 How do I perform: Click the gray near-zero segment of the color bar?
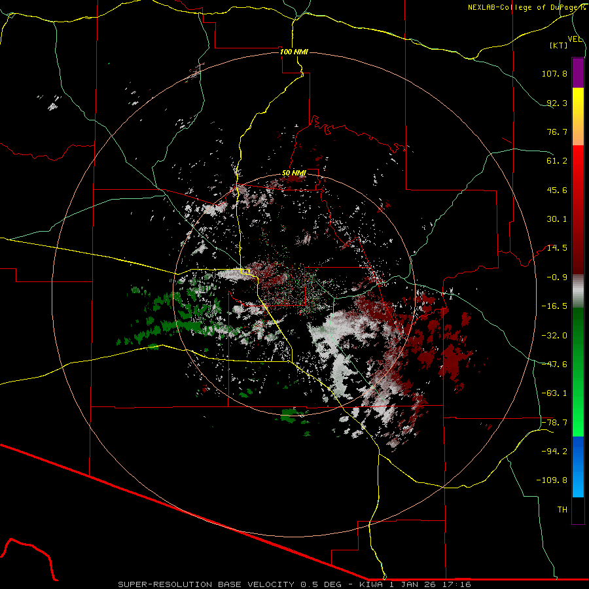578,291
